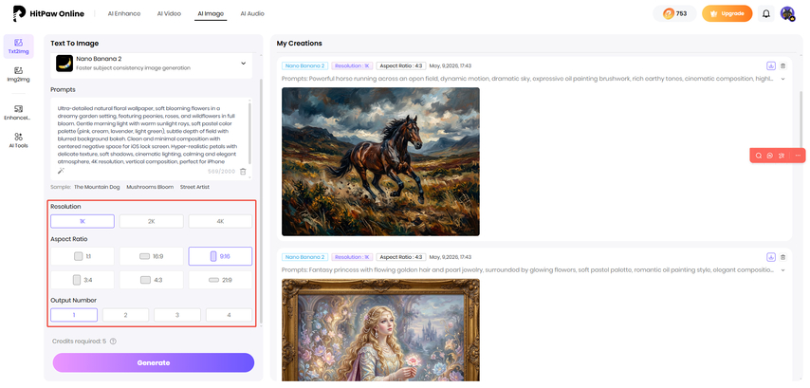The width and height of the screenshot is (810, 388).
Task: Click the Credits required: 5 label
Action: coord(79,341)
